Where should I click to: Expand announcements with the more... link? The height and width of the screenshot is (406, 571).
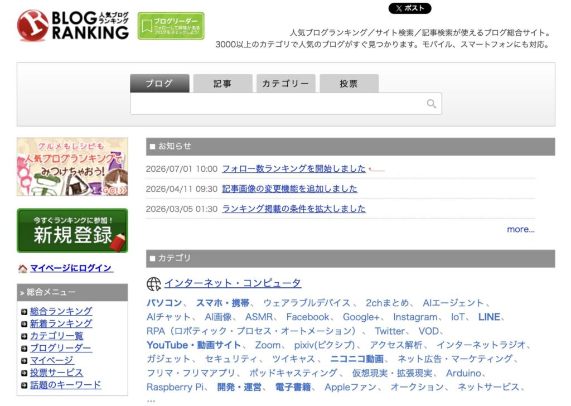click(x=521, y=229)
